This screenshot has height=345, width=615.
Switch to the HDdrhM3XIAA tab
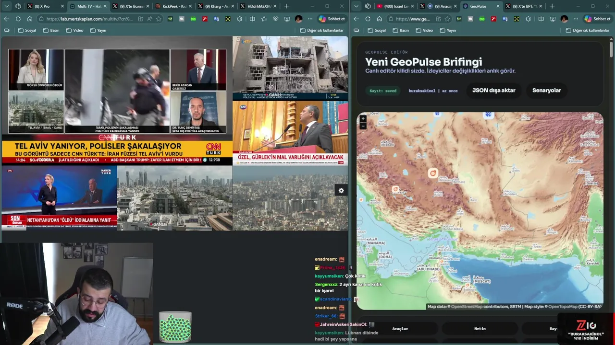[x=259, y=6]
